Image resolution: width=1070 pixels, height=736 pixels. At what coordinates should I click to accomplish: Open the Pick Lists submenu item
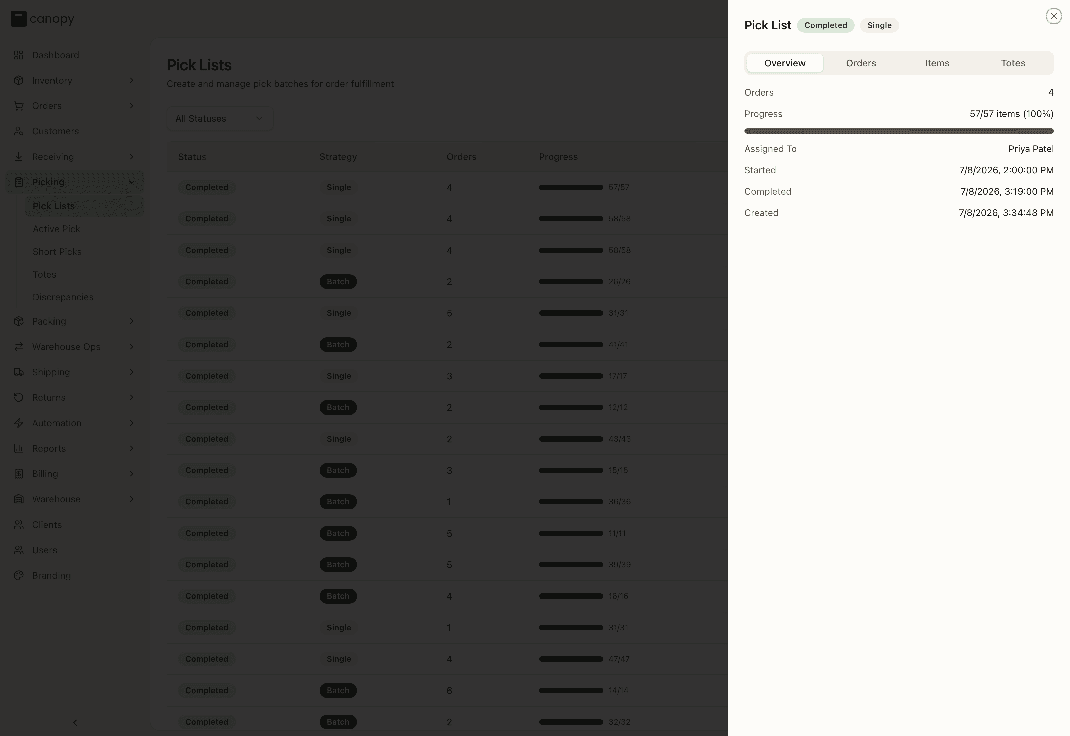coord(84,206)
